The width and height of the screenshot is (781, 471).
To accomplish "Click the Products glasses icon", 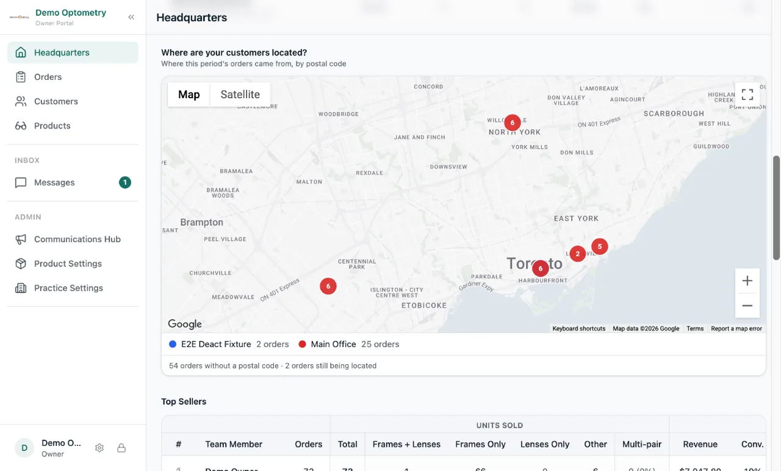I will [21, 126].
